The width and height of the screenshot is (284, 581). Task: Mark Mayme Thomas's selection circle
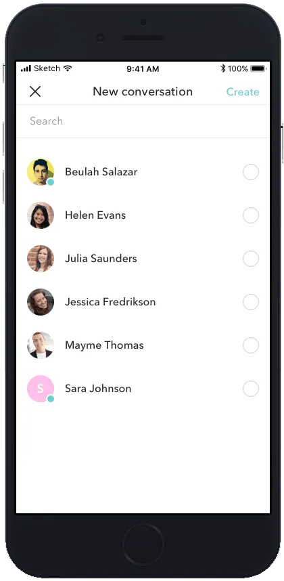pyautogui.click(x=251, y=345)
